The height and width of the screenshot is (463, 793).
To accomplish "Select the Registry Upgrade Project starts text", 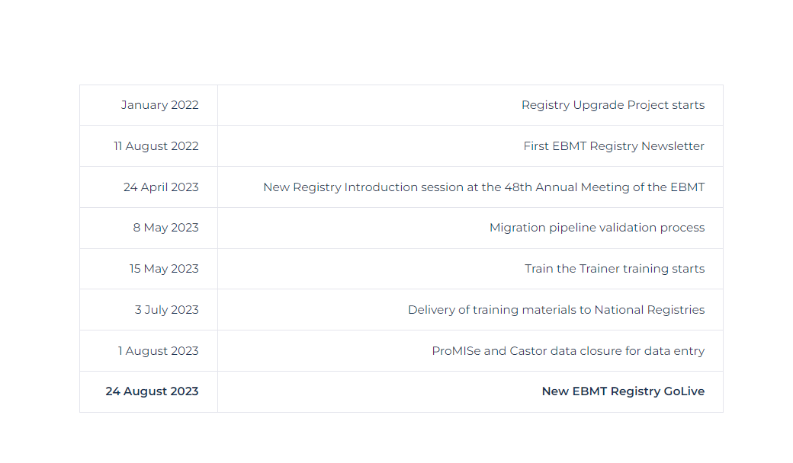I will [x=613, y=105].
